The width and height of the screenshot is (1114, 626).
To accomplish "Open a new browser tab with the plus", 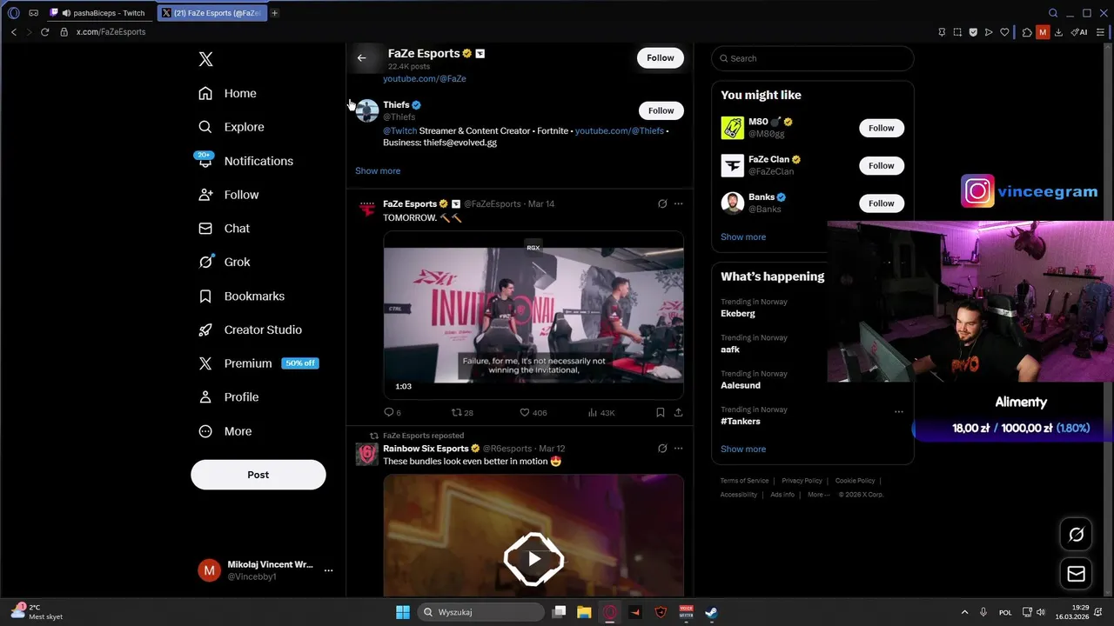I will point(274,13).
